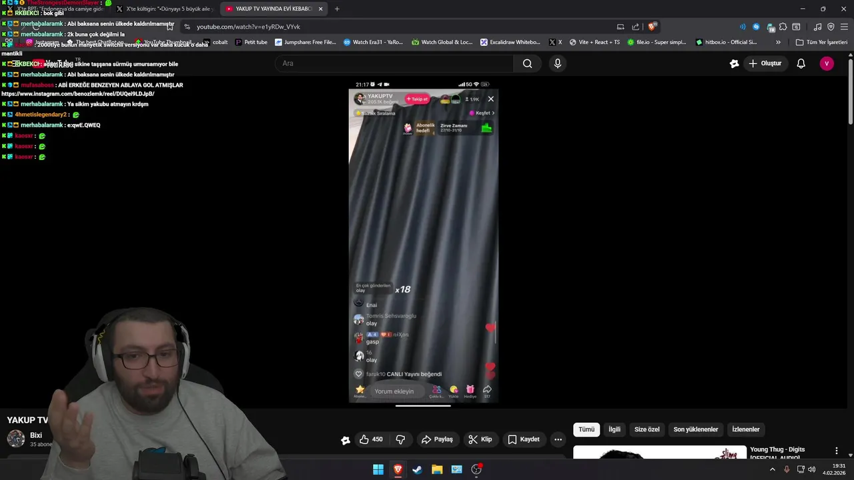Expand hidden bookmarks chevron
854x480 pixels.
[778, 42]
